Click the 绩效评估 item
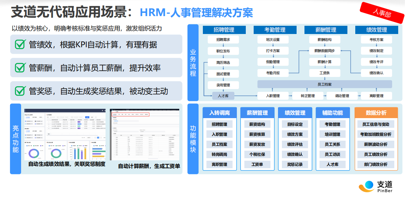This screenshot has height=199, width=405. click(x=295, y=145)
